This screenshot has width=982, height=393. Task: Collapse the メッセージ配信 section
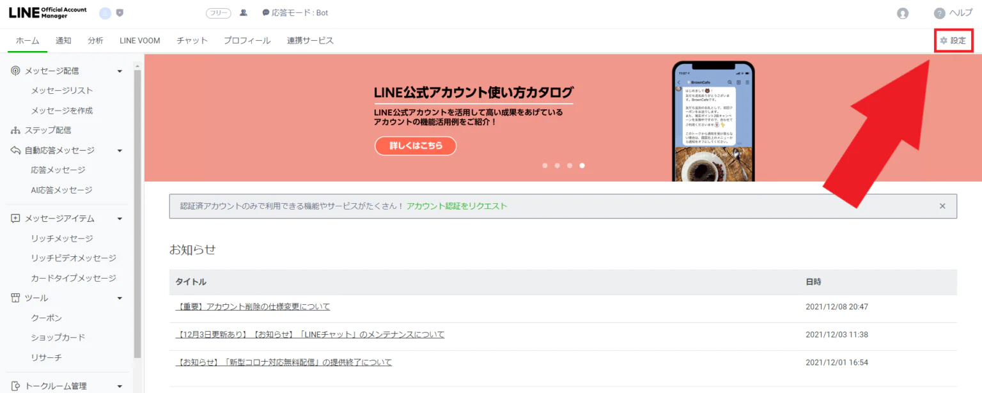(x=120, y=71)
